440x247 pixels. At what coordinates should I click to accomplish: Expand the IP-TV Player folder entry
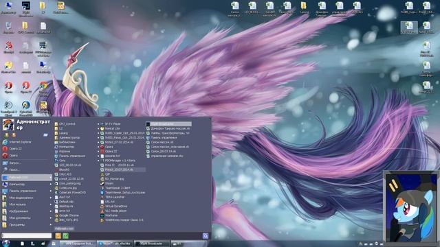click(x=110, y=123)
